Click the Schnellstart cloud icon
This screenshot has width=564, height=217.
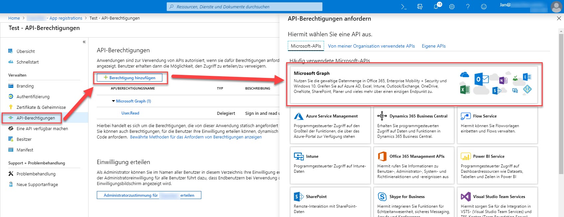pos(11,62)
